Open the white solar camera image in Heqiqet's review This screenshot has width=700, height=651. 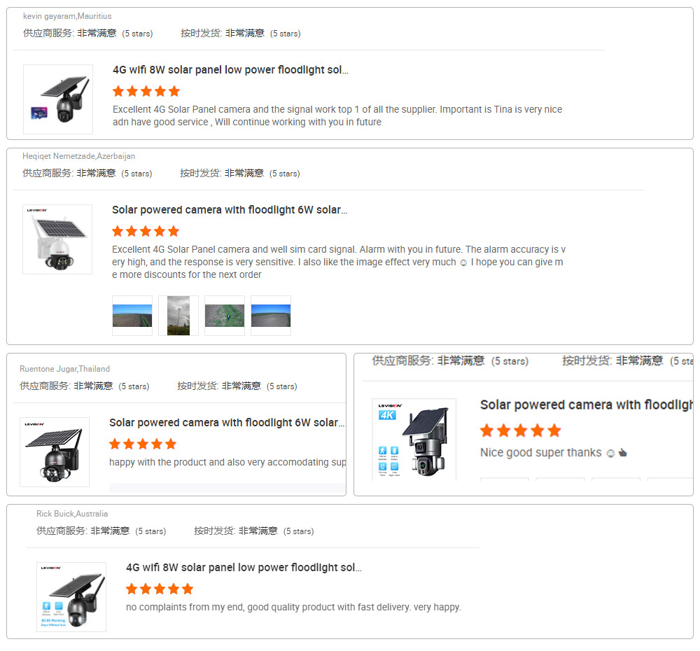coord(57,239)
